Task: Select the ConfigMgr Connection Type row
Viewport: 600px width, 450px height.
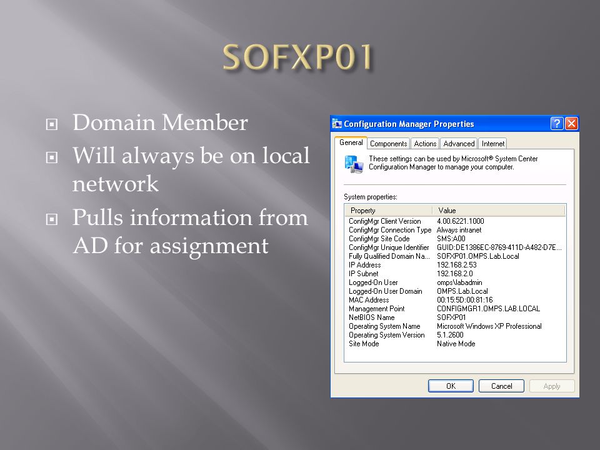Action: (x=456, y=230)
